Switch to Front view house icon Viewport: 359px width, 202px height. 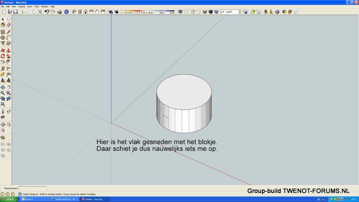click(86, 12)
